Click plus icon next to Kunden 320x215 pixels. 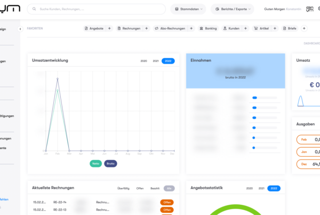(245, 28)
